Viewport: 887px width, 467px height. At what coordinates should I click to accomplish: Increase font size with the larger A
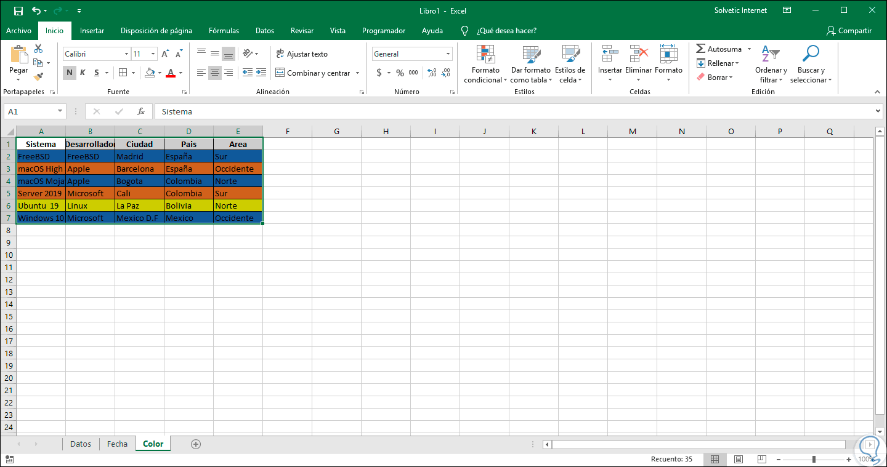(x=164, y=54)
